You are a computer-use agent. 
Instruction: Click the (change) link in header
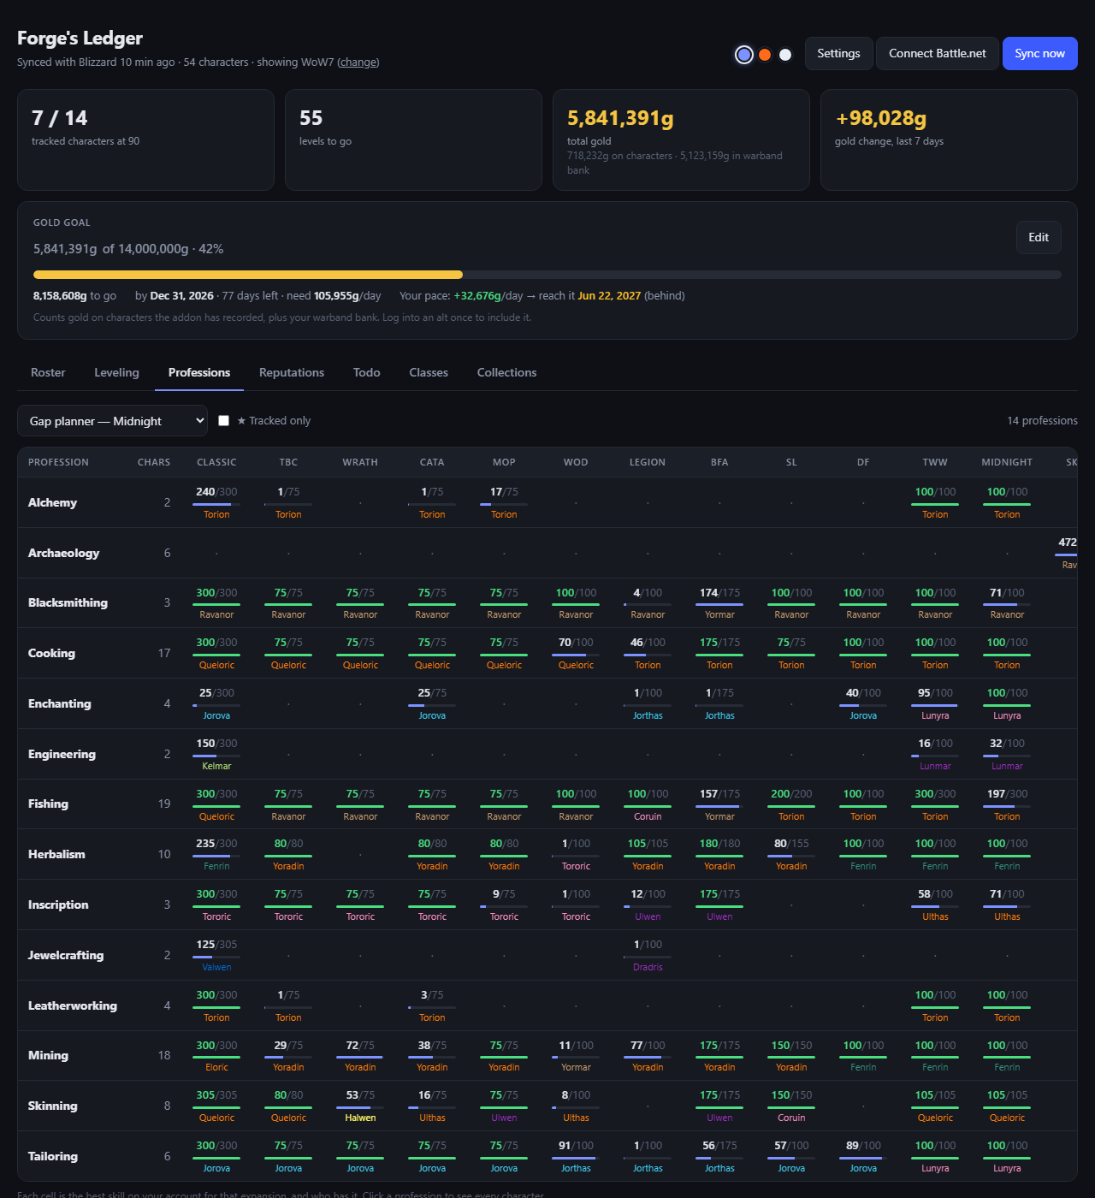(x=358, y=62)
